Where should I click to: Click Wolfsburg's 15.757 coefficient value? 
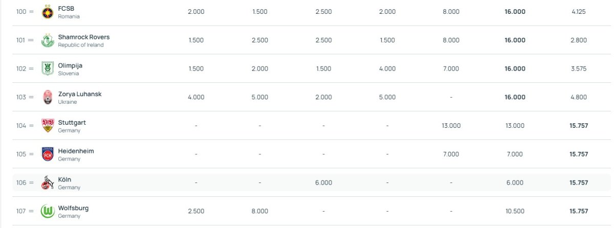click(579, 211)
